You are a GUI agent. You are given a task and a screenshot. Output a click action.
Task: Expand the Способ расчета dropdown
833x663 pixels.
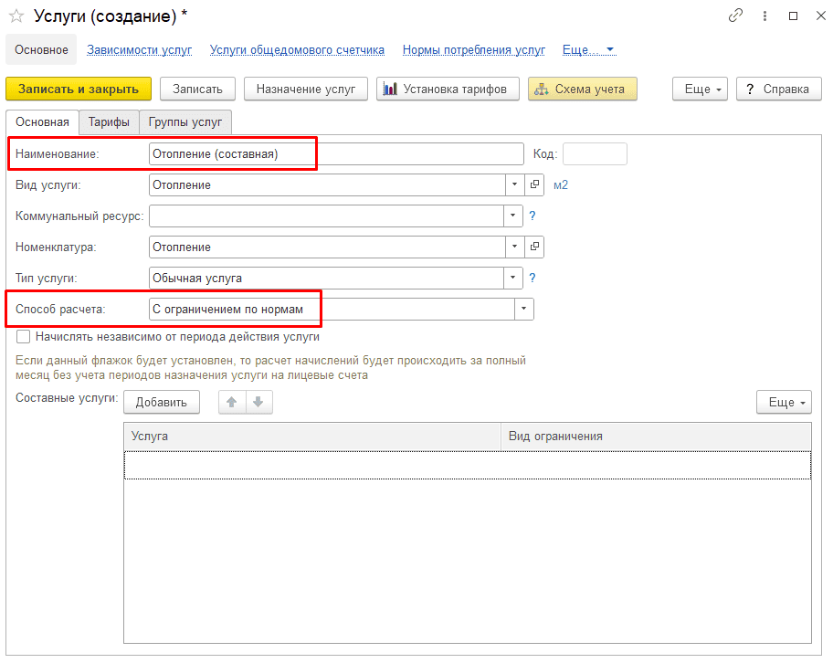tap(523, 310)
